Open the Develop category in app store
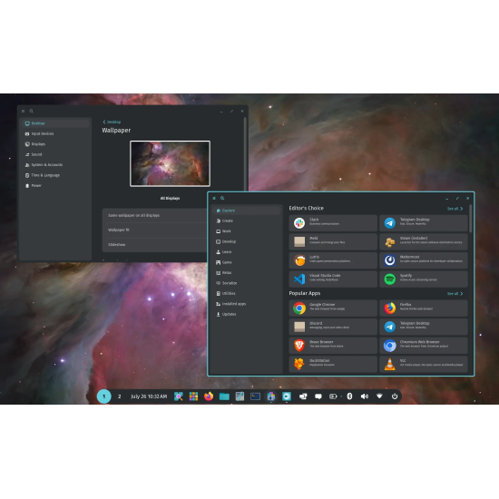The height and width of the screenshot is (499, 499). tap(246, 241)
